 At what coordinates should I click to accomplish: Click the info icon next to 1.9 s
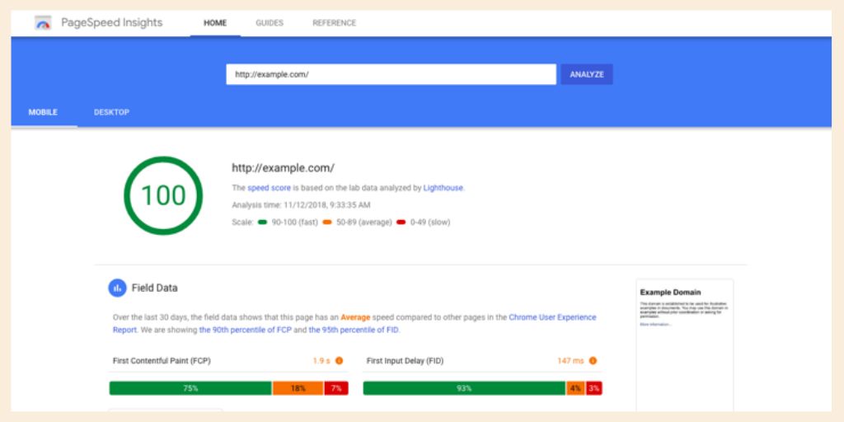pos(339,361)
